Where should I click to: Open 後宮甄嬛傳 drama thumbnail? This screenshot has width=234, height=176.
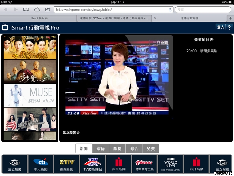point(30,48)
